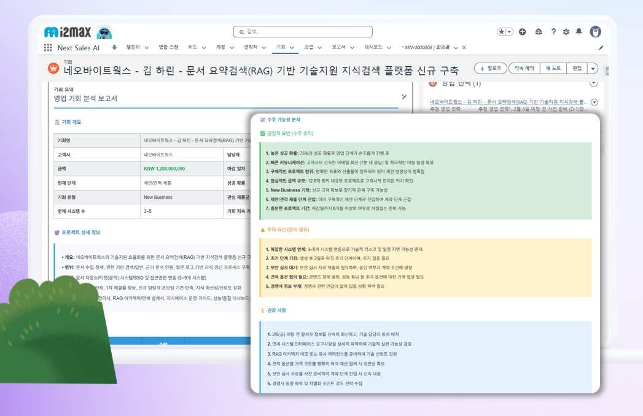Click the global create plus icon
The width and height of the screenshot is (643, 416).
coord(523,31)
